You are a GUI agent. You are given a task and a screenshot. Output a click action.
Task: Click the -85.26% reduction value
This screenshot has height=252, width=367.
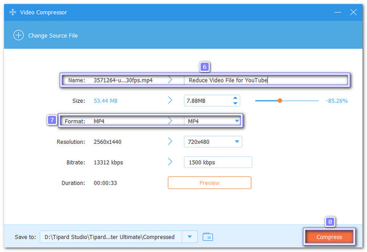tap(337, 101)
